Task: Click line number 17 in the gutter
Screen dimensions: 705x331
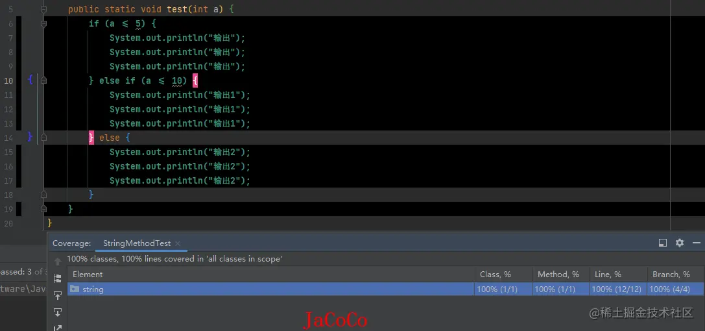Action: point(8,181)
